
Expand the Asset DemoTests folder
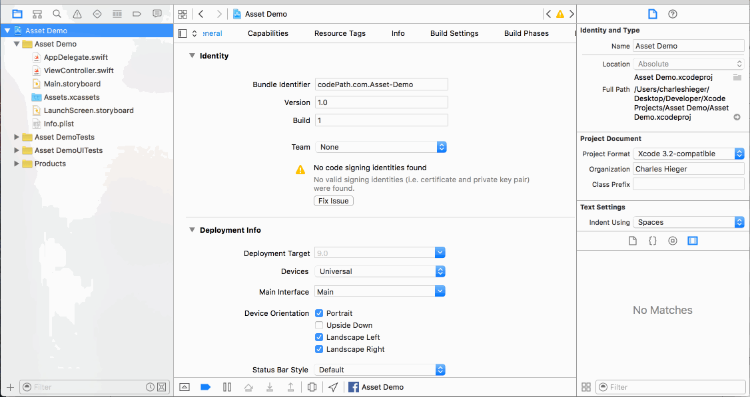(x=17, y=137)
